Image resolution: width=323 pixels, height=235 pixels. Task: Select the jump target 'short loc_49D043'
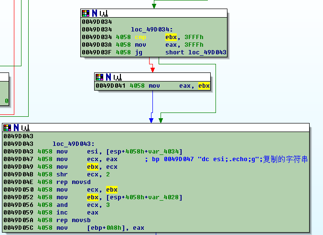[x=196, y=52]
